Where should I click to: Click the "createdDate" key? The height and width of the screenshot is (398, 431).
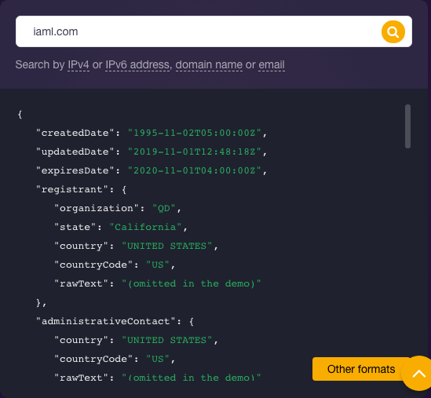(x=75, y=133)
